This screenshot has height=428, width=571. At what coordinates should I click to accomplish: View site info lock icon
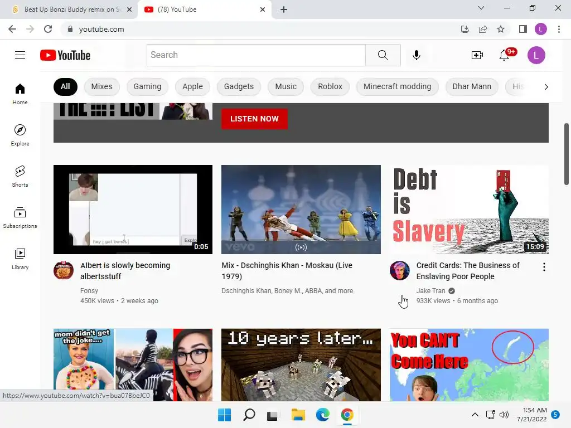(70, 29)
